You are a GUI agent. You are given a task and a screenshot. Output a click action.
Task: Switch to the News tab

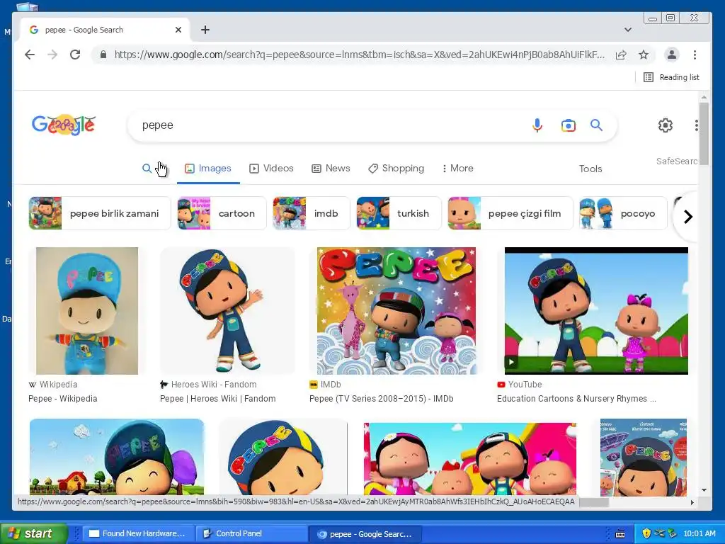331,169
